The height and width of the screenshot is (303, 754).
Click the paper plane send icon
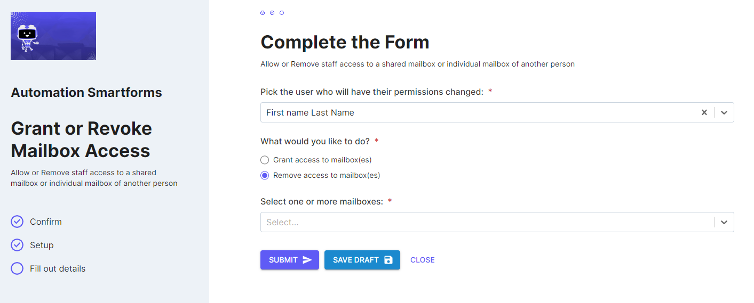(307, 260)
